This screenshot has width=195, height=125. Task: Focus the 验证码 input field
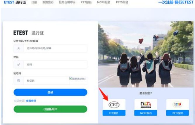[46, 81]
